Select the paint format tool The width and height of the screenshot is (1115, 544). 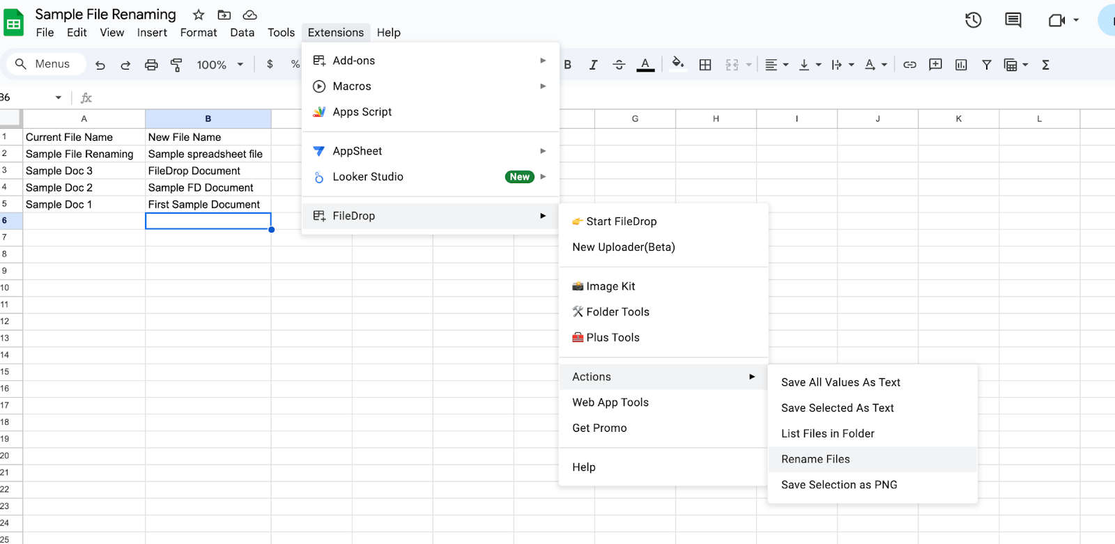(x=176, y=65)
